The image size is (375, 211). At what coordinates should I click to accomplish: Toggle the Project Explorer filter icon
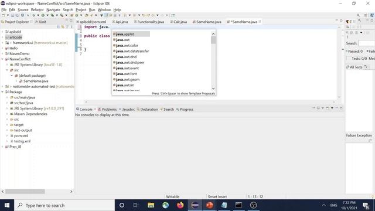click(x=67, y=27)
